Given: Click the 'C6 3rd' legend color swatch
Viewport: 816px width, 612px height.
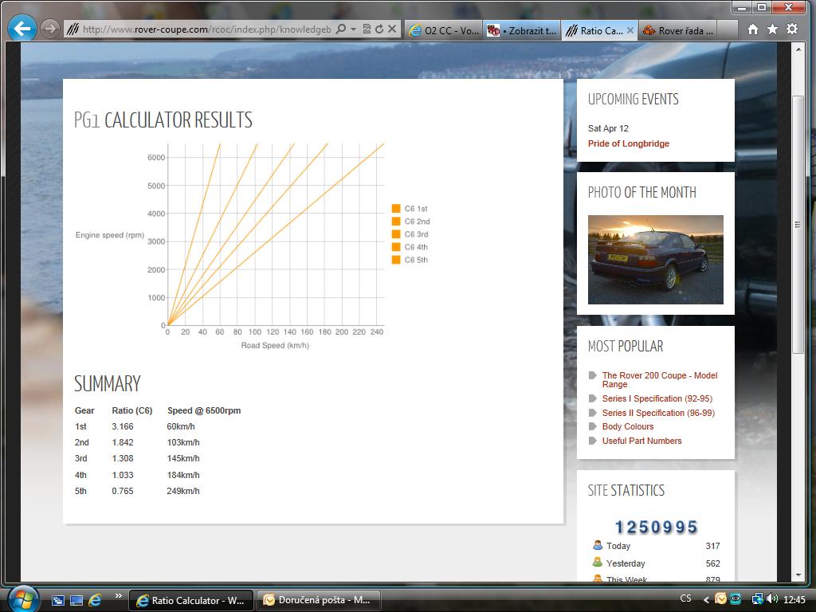Looking at the screenshot, I should (x=396, y=234).
